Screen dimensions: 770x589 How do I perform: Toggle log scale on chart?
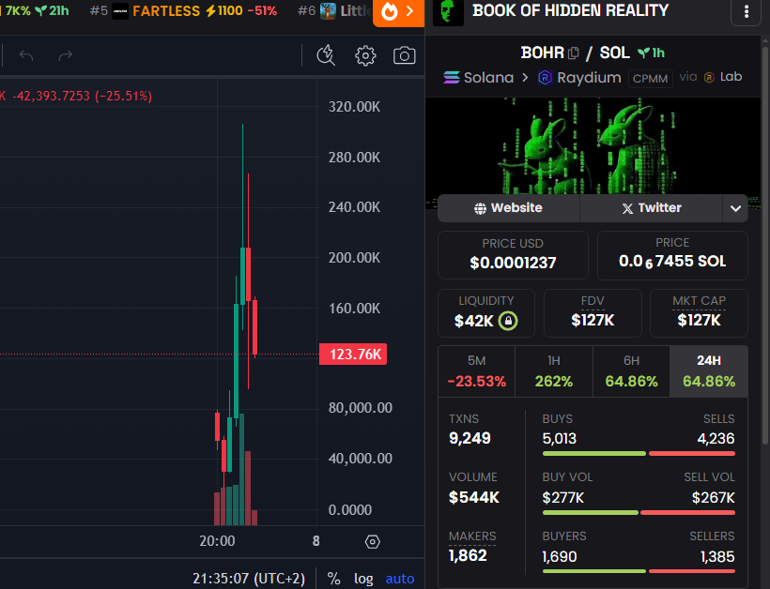tap(363, 579)
